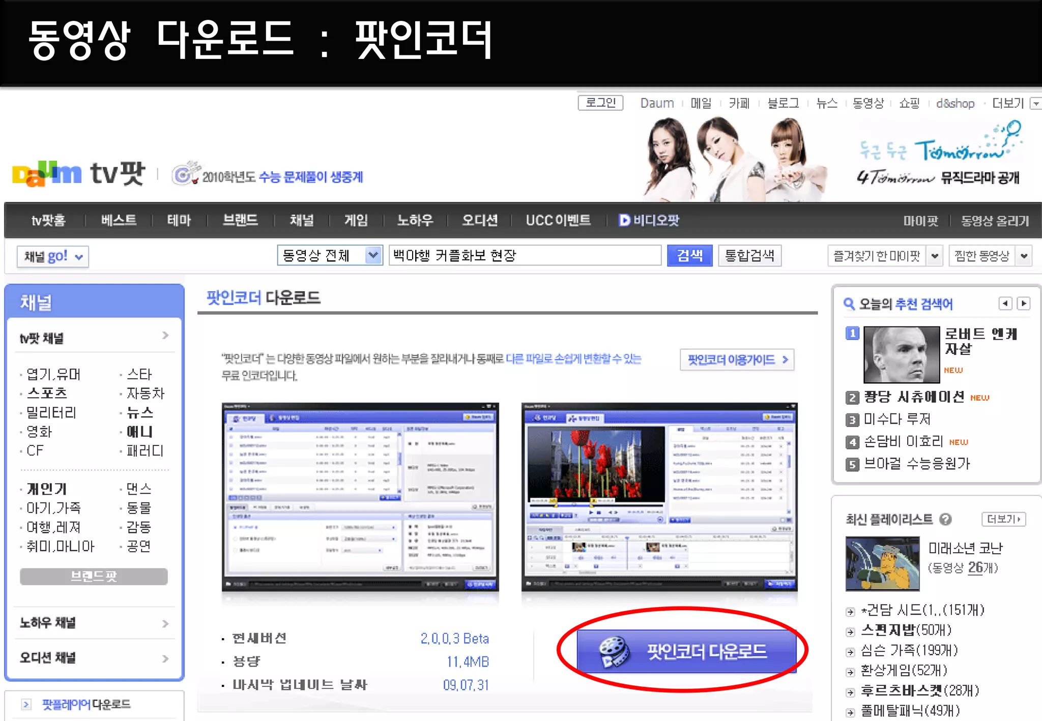Open the right 팟인코더 screenshot with tulips

[659, 497]
